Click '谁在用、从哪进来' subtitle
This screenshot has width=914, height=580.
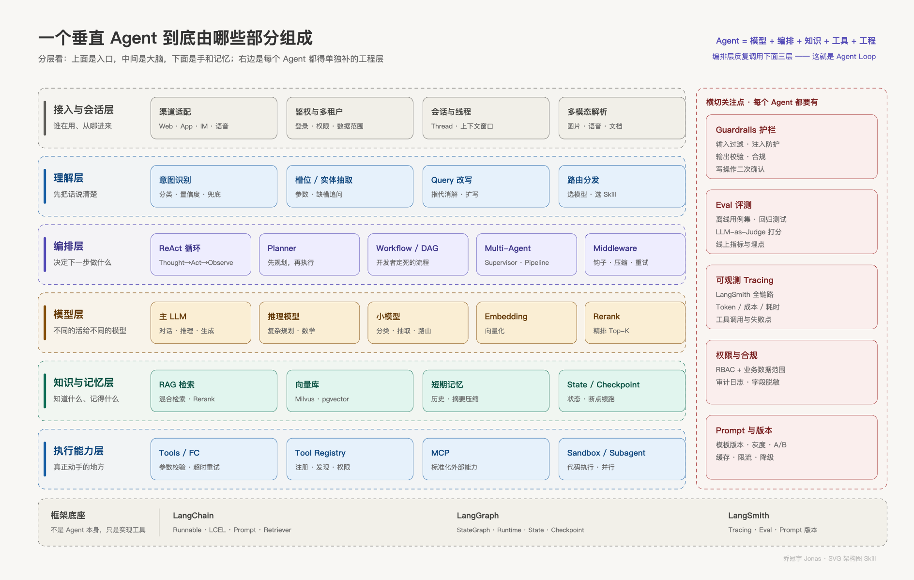[x=82, y=126]
